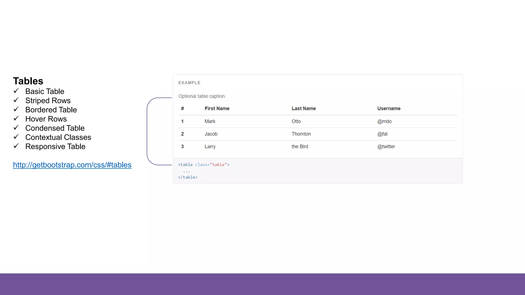Select the Last Name column header

(304, 109)
